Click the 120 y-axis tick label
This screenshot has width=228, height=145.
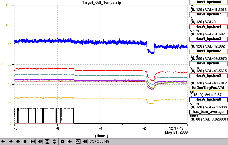pos(9,5)
